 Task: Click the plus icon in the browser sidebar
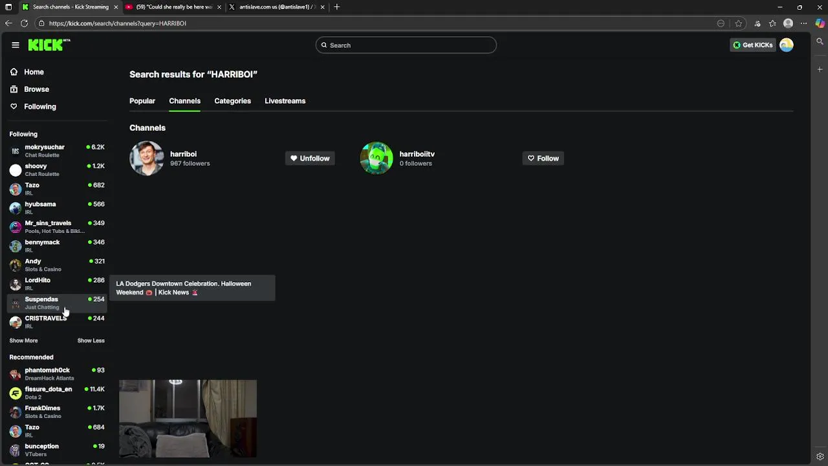click(820, 69)
